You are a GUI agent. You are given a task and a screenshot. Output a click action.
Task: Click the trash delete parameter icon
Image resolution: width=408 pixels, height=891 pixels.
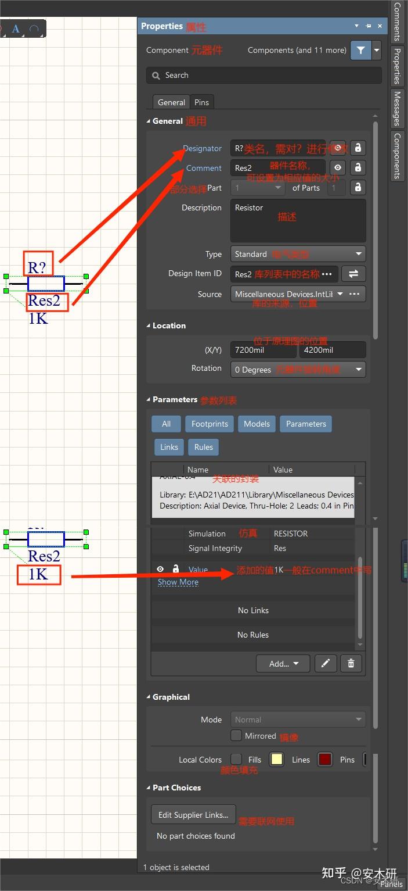[x=351, y=663]
